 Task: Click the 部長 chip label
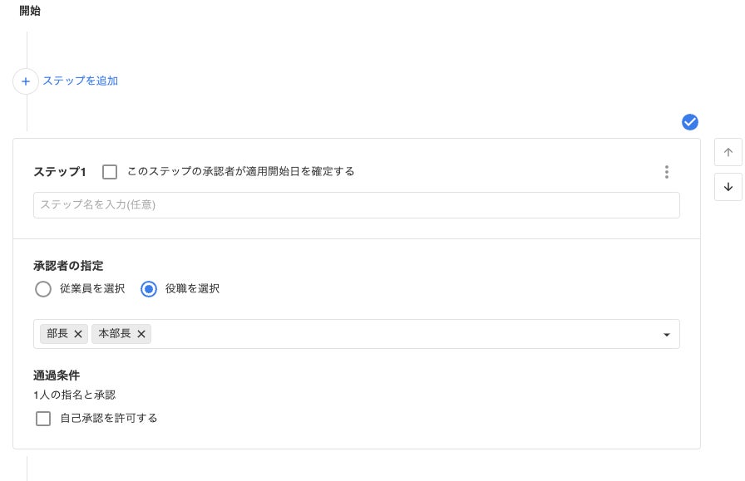57,334
